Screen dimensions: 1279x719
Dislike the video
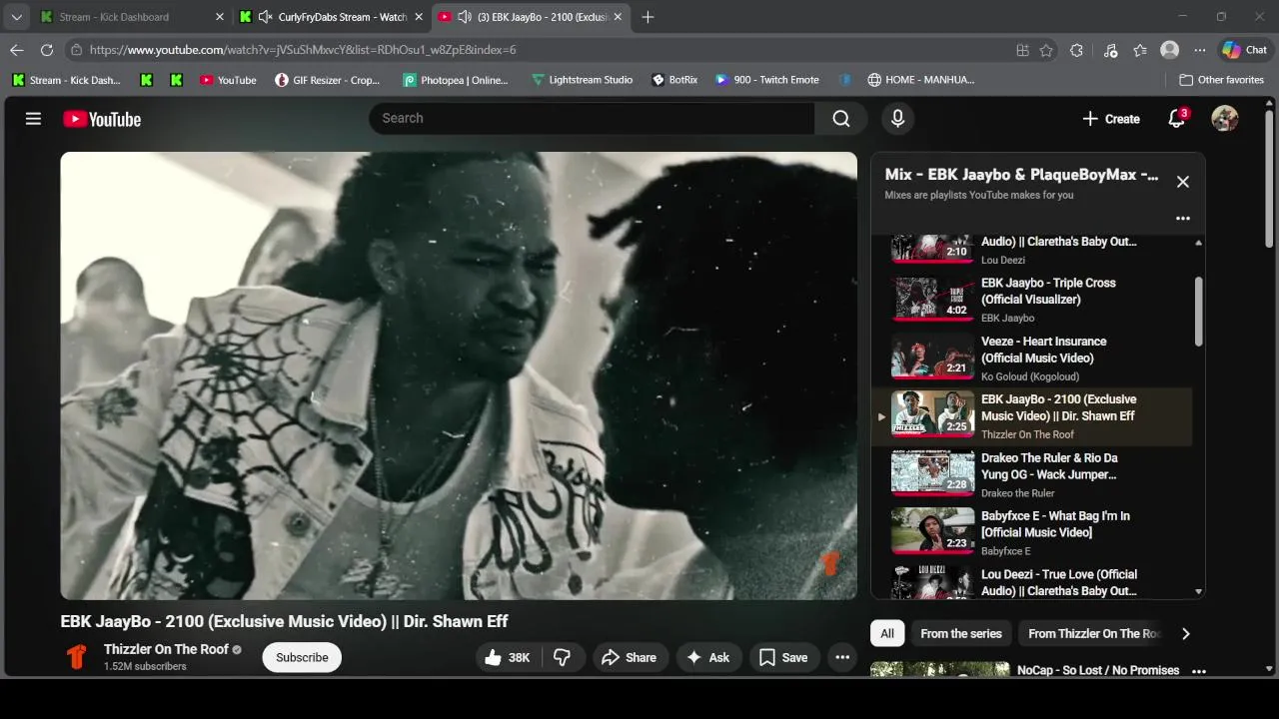563,657
